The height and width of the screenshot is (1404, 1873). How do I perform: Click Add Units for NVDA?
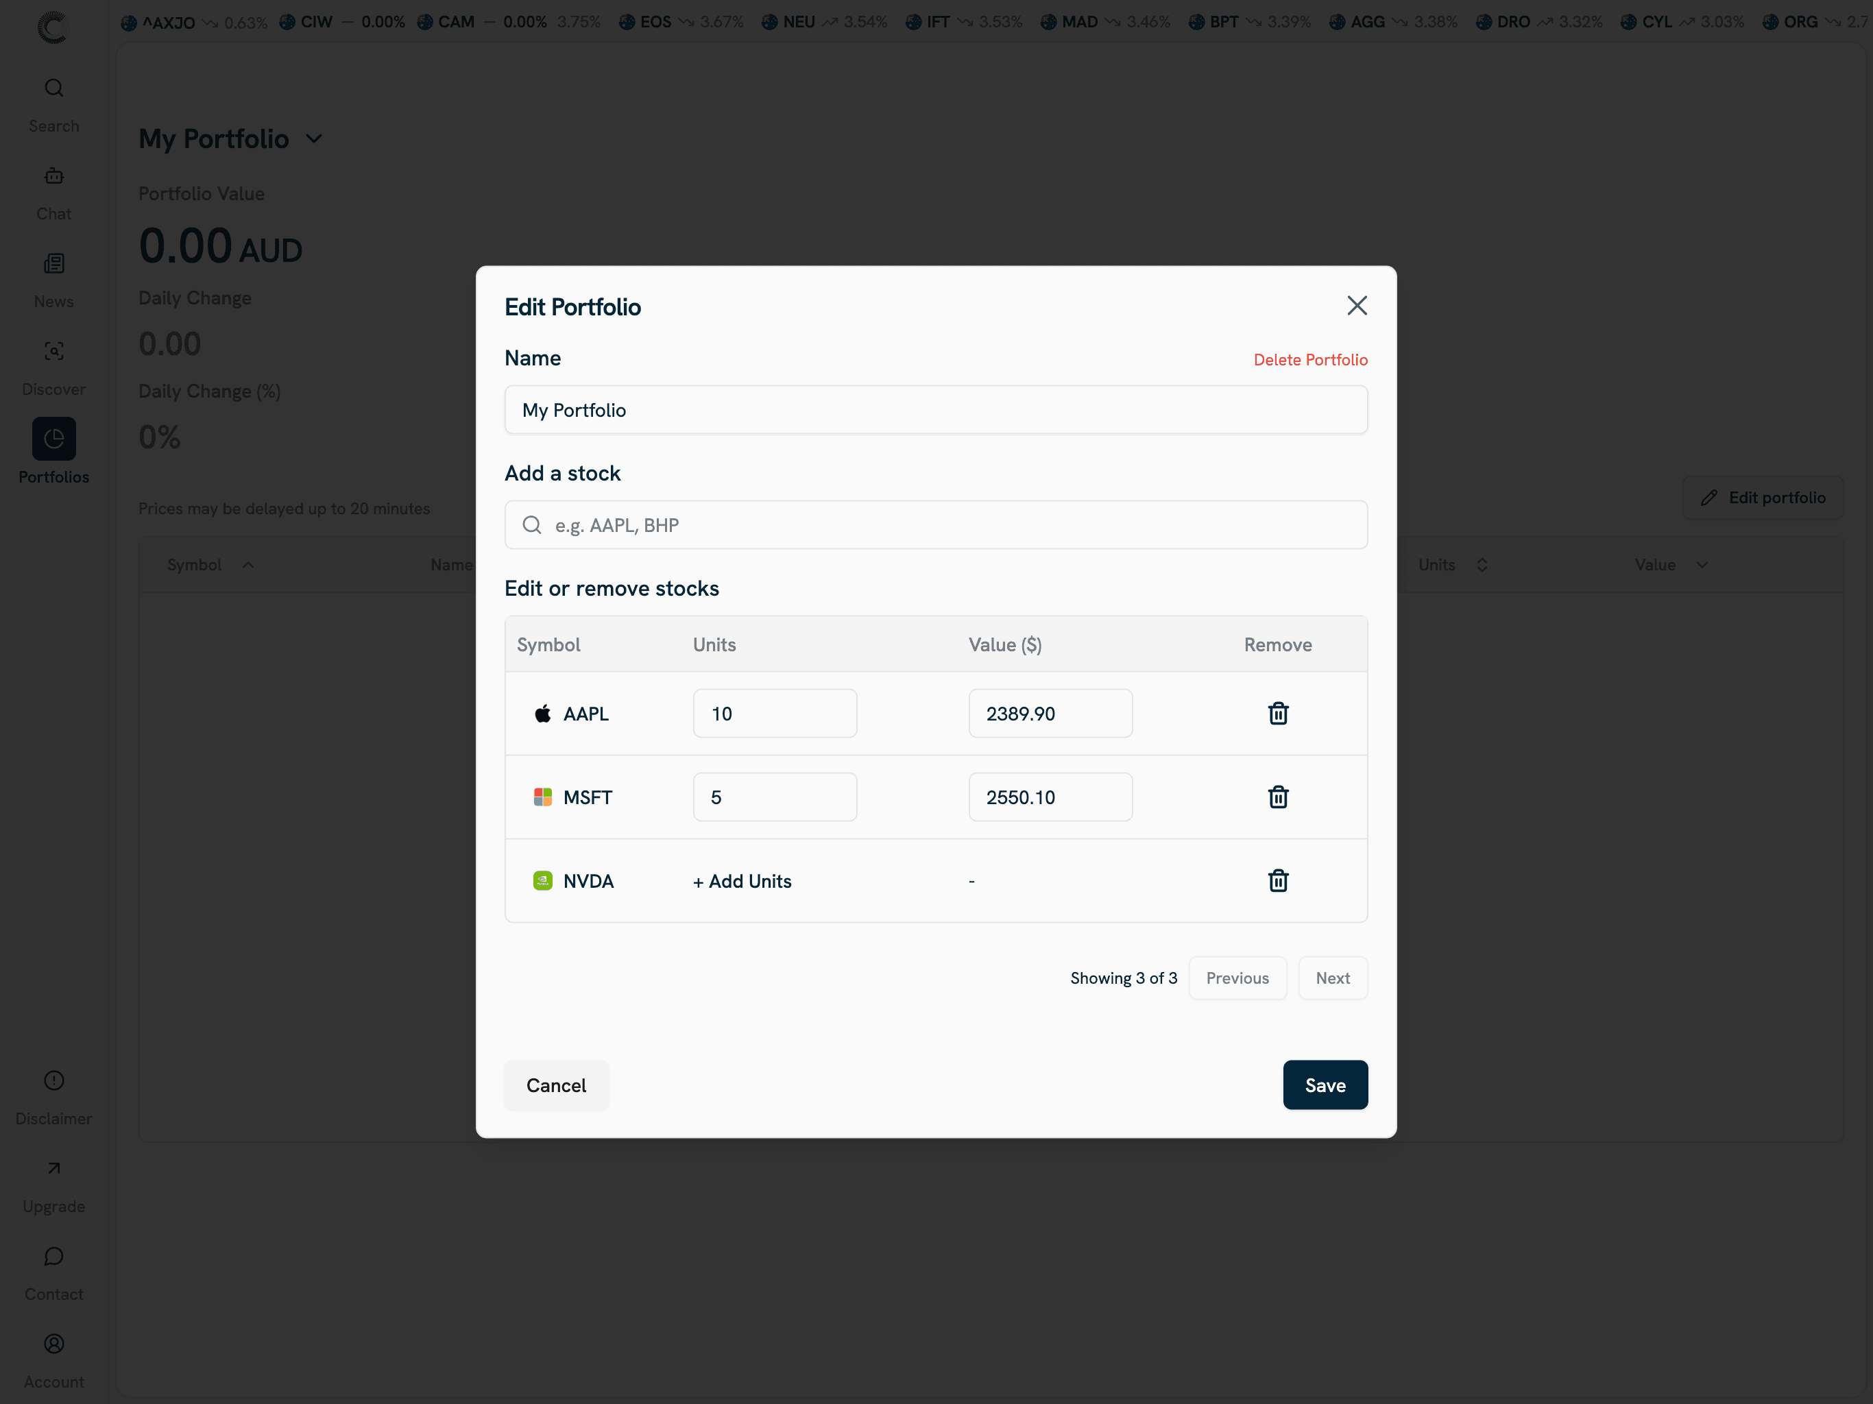[x=742, y=881]
